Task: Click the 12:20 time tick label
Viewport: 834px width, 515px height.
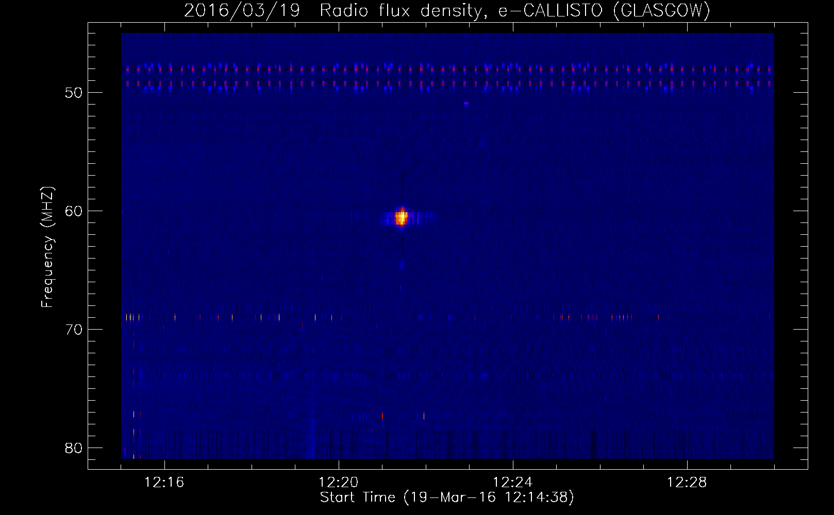Action: (x=339, y=483)
